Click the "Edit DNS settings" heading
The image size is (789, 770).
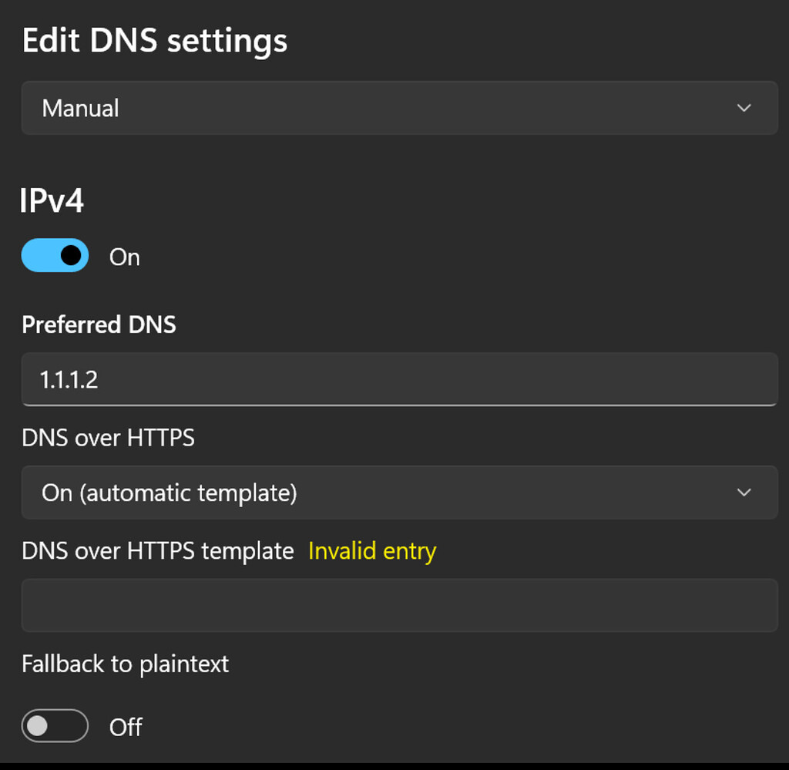point(155,40)
